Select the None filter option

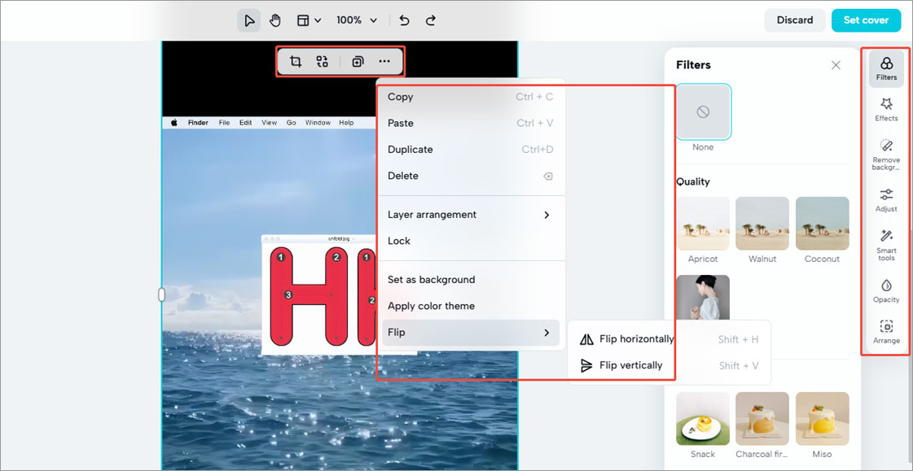click(x=703, y=111)
